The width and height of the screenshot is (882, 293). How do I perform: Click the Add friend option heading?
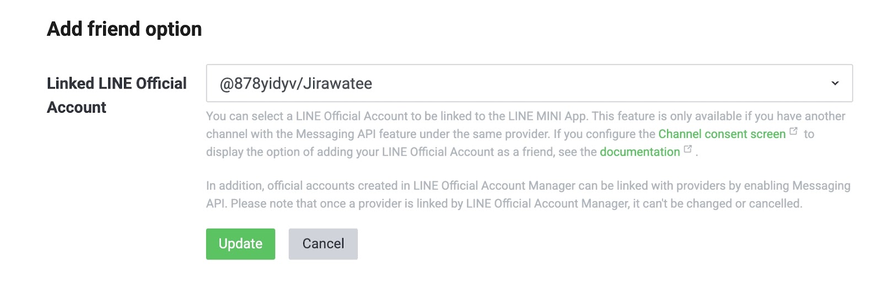pyautogui.click(x=125, y=29)
